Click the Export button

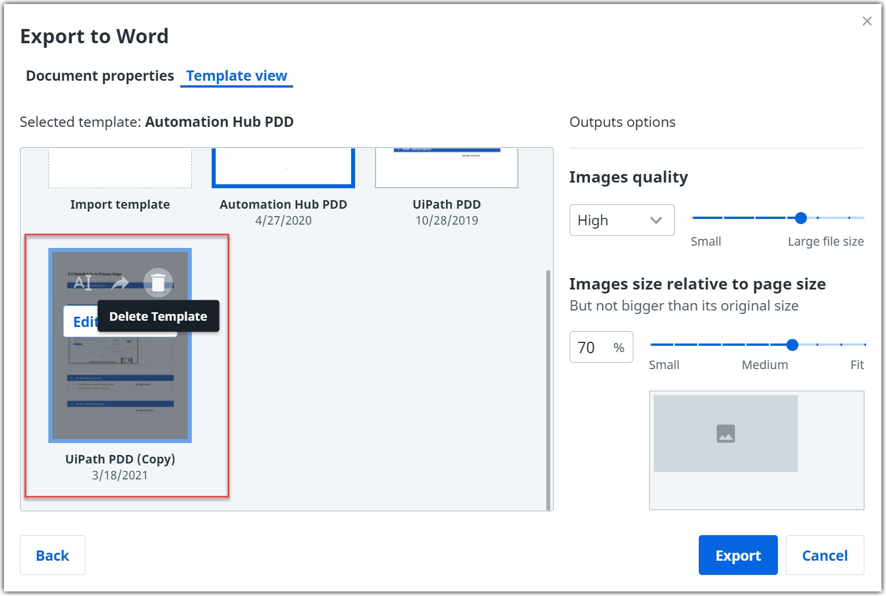738,555
